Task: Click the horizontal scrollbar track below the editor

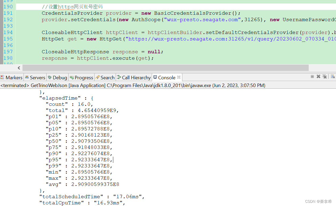Action: [x=161, y=68]
